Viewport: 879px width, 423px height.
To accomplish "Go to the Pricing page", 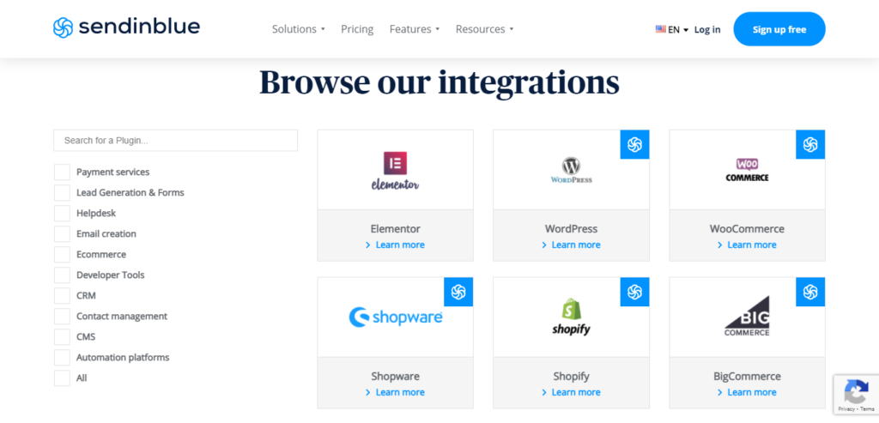I will click(357, 29).
